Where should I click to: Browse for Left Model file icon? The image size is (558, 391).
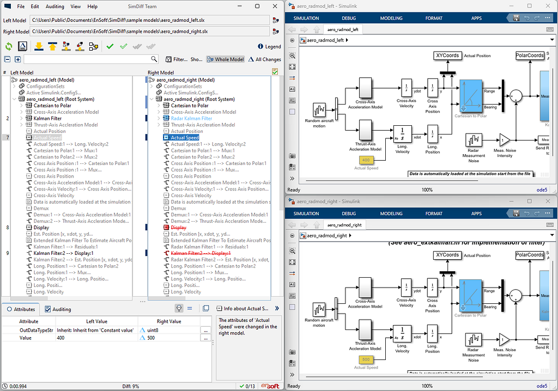pos(275,20)
